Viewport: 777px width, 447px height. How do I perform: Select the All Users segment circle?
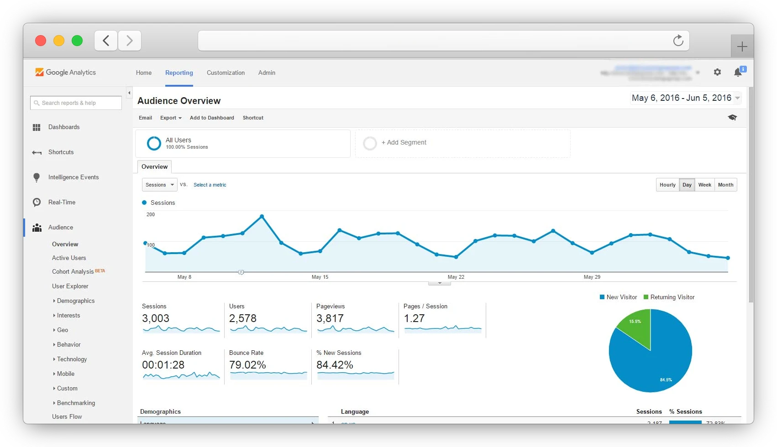(154, 143)
